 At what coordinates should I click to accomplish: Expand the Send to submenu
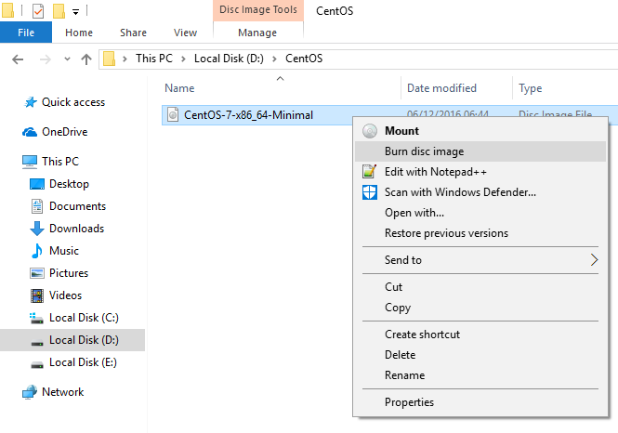click(x=480, y=260)
